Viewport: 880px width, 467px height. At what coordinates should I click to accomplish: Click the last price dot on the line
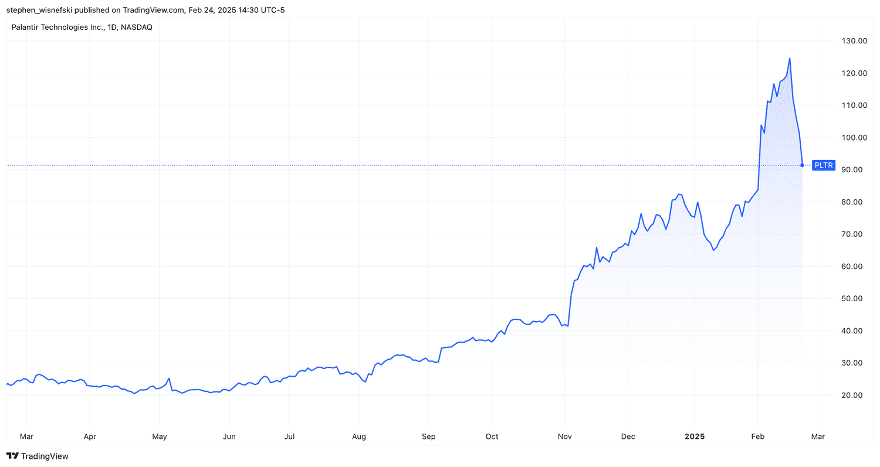[802, 165]
